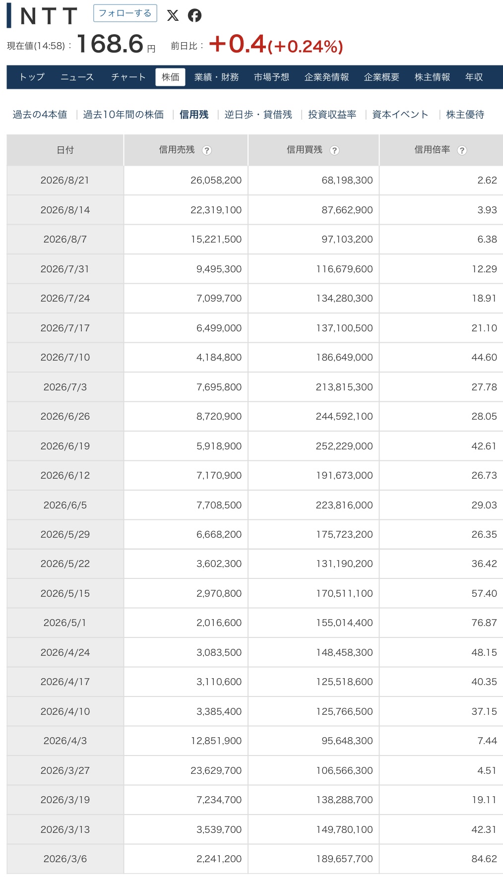Screen dimensions: 503x884
Task: Open 過去10年間の株価 link
Action: (x=124, y=115)
